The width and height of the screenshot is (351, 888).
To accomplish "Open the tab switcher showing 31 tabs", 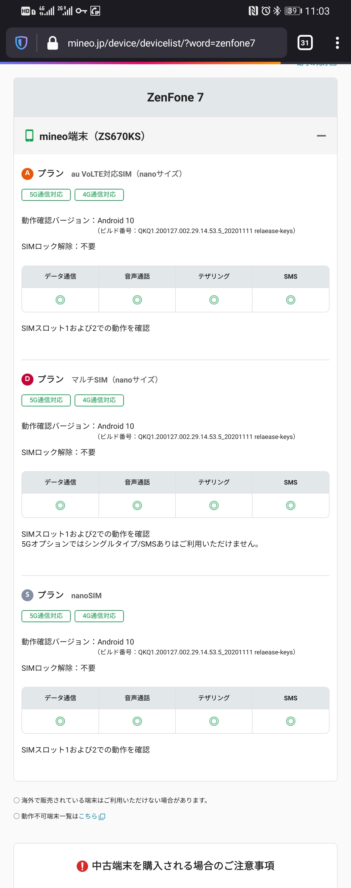I will tap(305, 43).
